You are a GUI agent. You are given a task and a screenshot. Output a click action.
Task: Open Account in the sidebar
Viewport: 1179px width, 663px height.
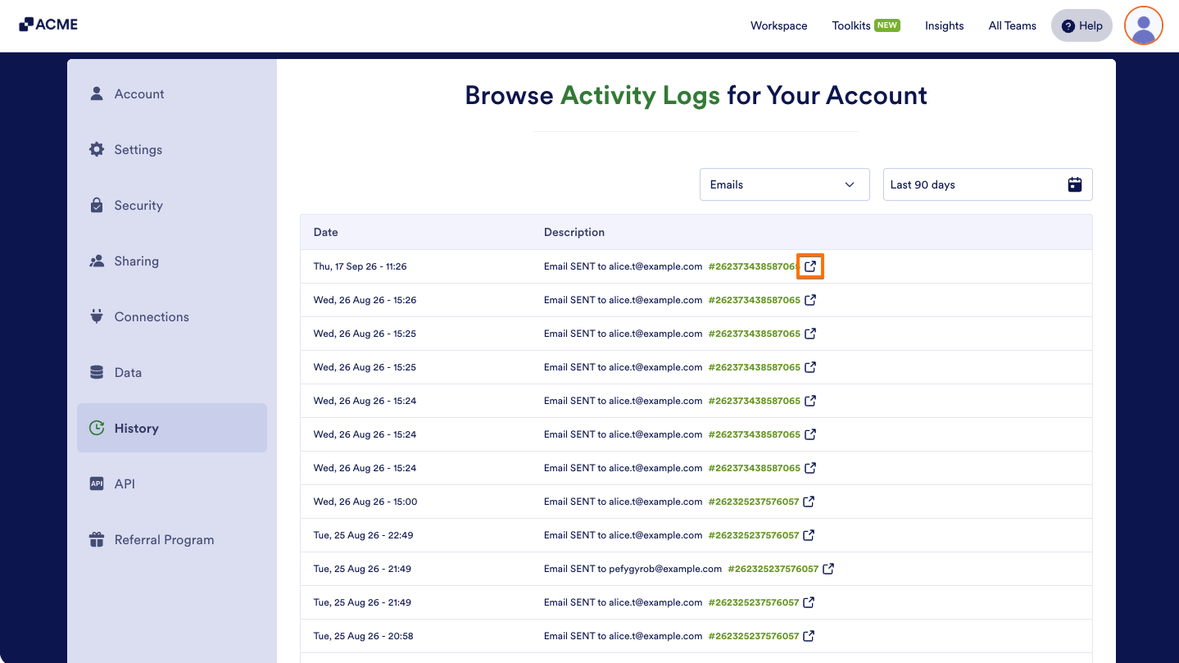coord(172,94)
